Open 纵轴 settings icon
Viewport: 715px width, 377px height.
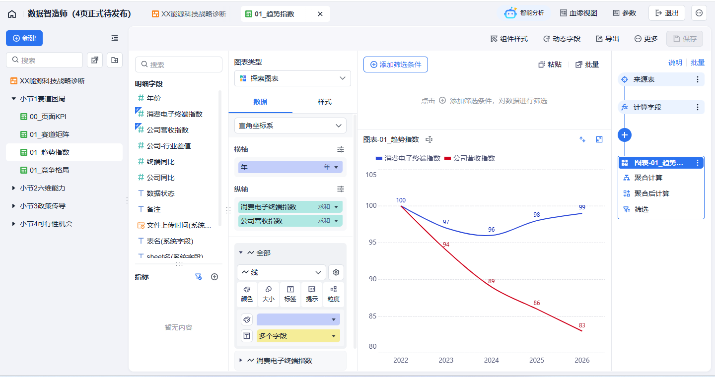tap(341, 189)
